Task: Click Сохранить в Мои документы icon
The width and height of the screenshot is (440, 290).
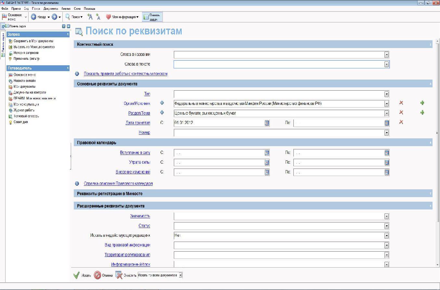Action: click(10, 41)
